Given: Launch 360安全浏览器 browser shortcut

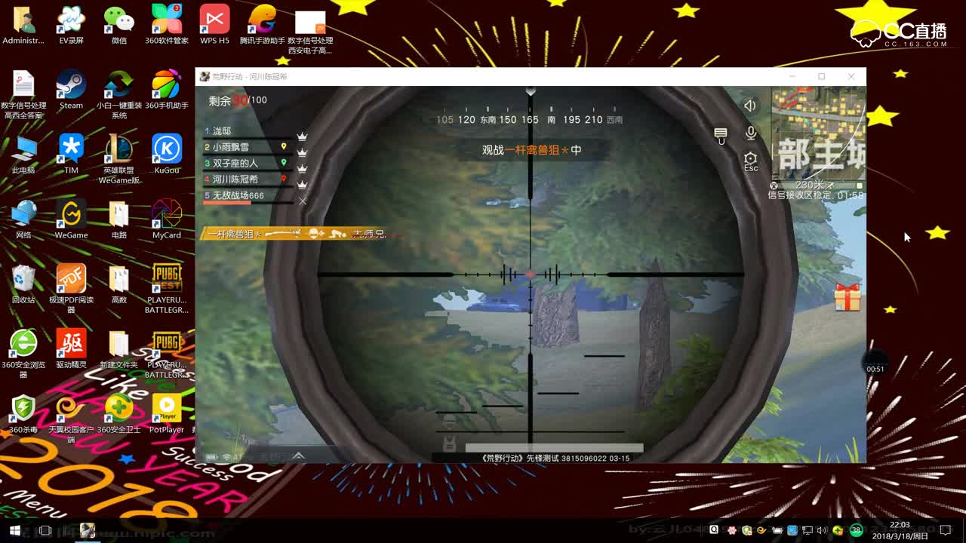Looking at the screenshot, I should 23,355.
